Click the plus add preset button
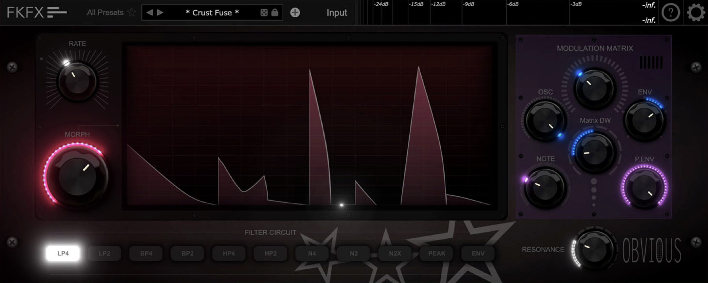Screen dimensions: 708x283 (295, 13)
